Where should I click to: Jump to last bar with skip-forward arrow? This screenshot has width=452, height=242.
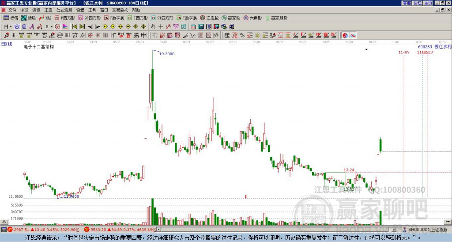[82, 26]
